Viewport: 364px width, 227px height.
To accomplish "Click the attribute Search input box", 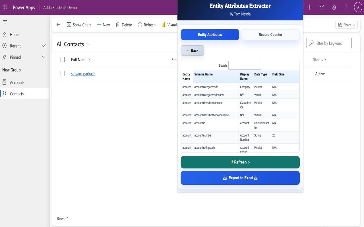I will tap(245, 65).
